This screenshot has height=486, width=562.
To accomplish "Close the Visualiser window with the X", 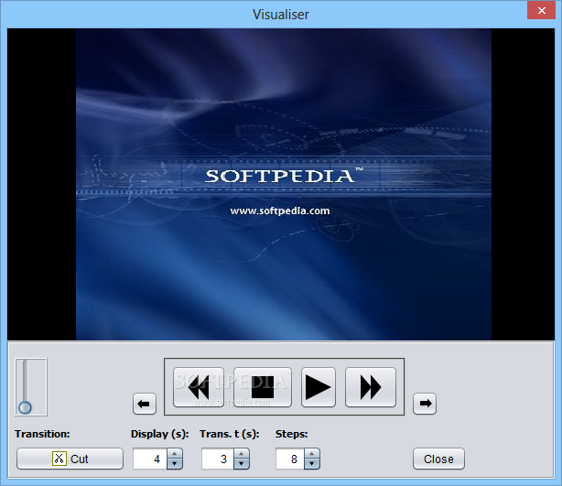I will pyautogui.click(x=541, y=10).
